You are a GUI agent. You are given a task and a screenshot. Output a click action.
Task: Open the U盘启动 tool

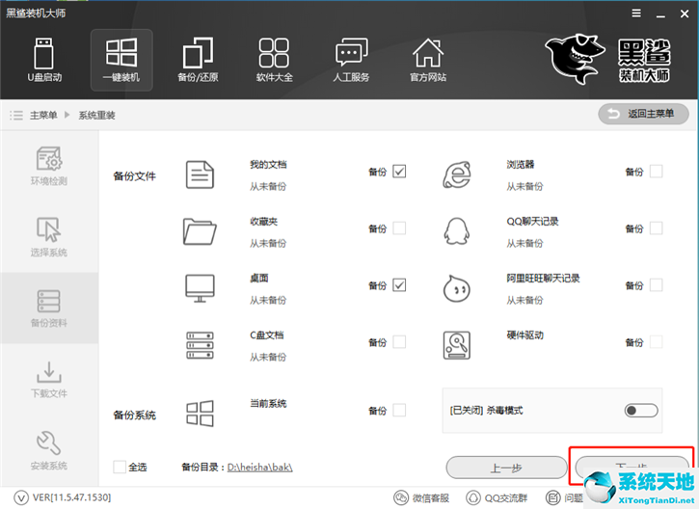[44, 60]
